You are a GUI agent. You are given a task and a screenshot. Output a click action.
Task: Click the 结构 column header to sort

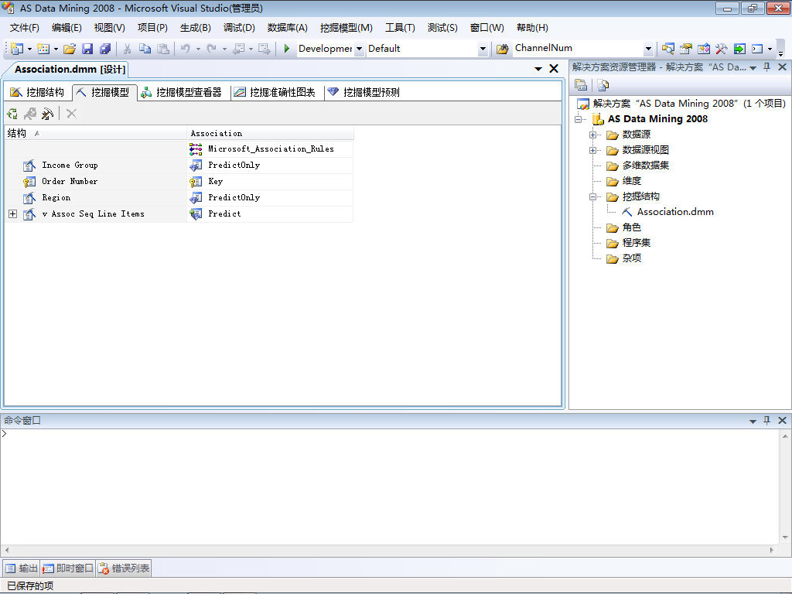click(x=95, y=133)
